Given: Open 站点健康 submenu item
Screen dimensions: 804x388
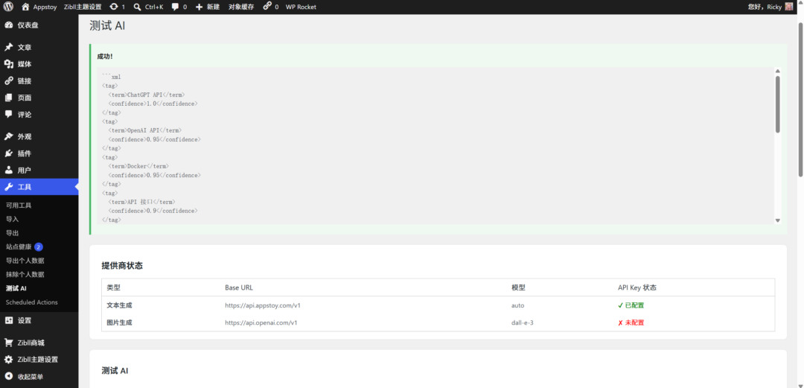Looking at the screenshot, I should point(19,247).
